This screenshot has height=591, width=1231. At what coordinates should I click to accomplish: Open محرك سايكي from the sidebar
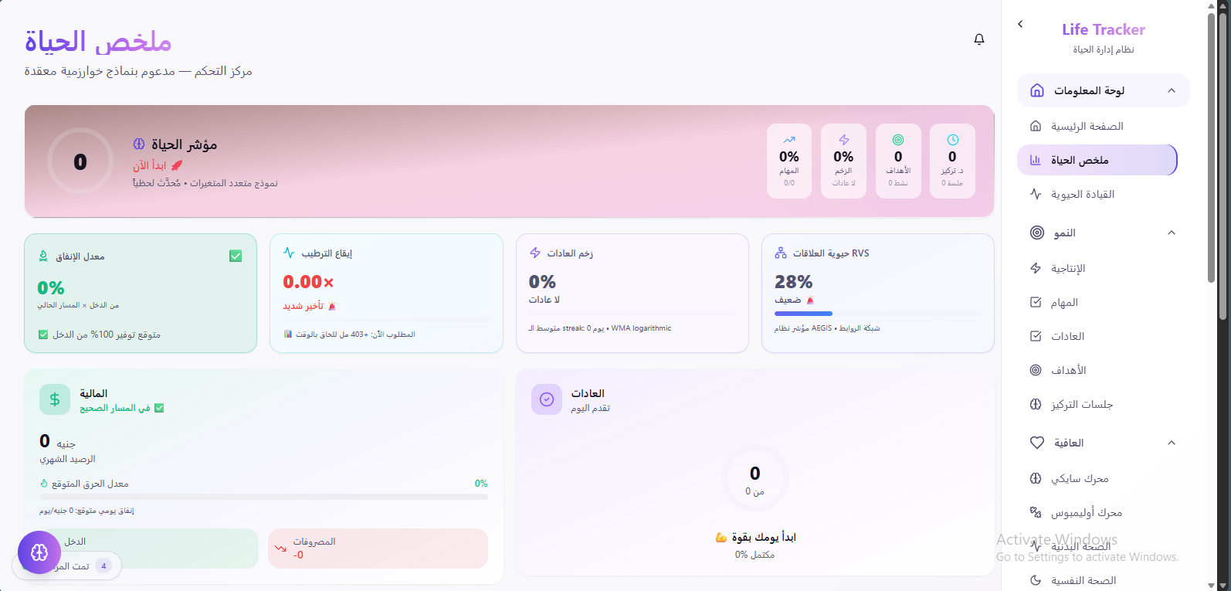1097,478
